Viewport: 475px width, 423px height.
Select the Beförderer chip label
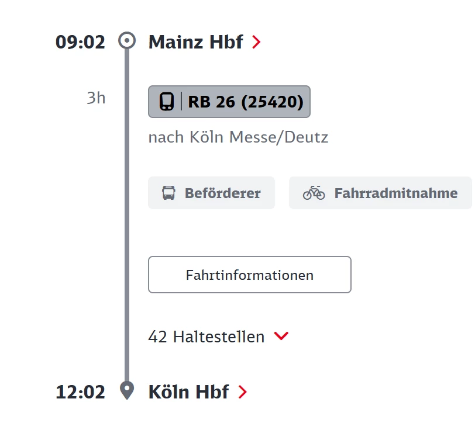222,193
